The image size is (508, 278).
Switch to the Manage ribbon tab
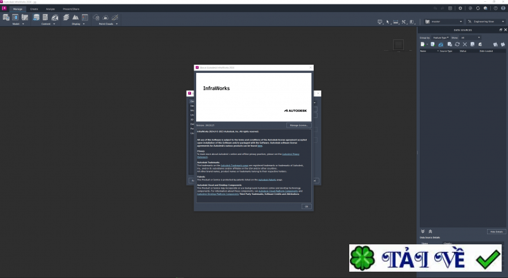(x=18, y=9)
